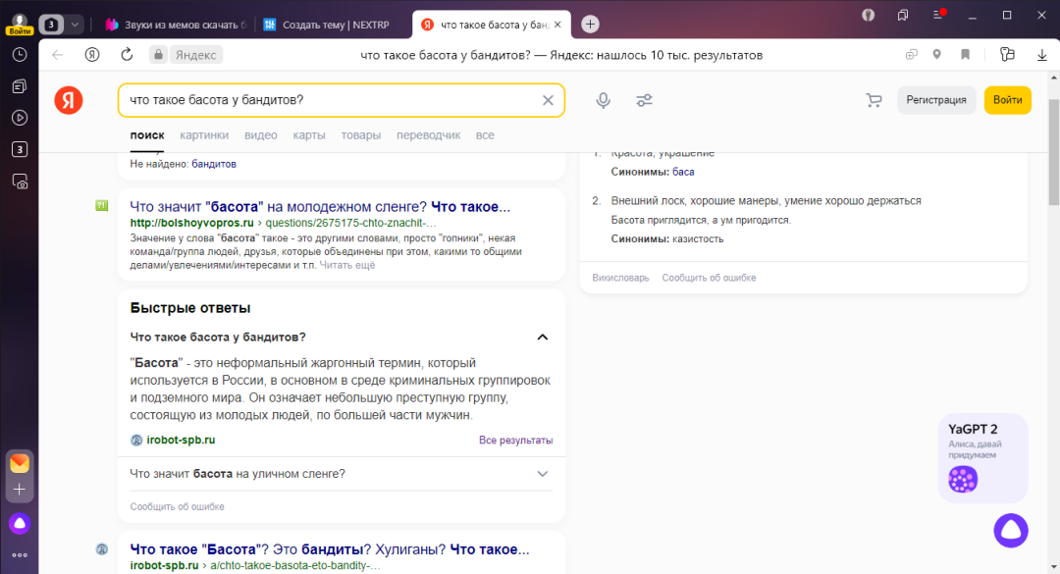This screenshot has height=574, width=1060.
Task: Expand 'Что значит басота на уличном сленге?'
Action: (x=542, y=474)
